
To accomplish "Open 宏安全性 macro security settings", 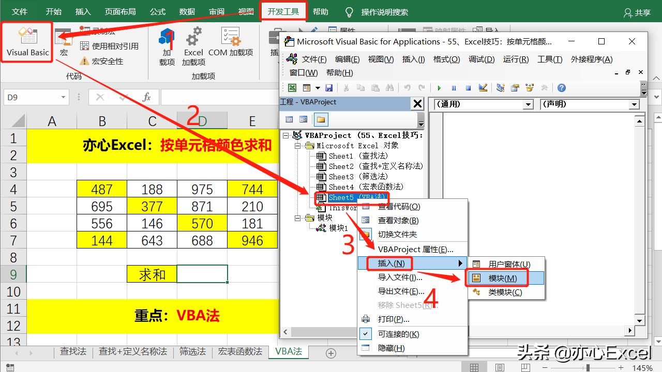I will tap(102, 61).
